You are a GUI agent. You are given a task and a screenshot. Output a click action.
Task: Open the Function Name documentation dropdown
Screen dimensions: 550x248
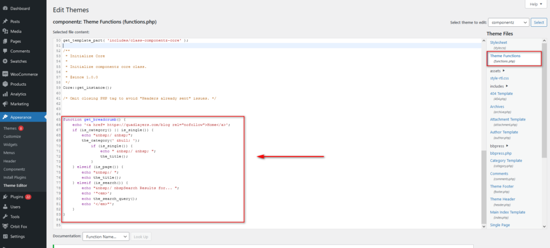click(x=106, y=236)
